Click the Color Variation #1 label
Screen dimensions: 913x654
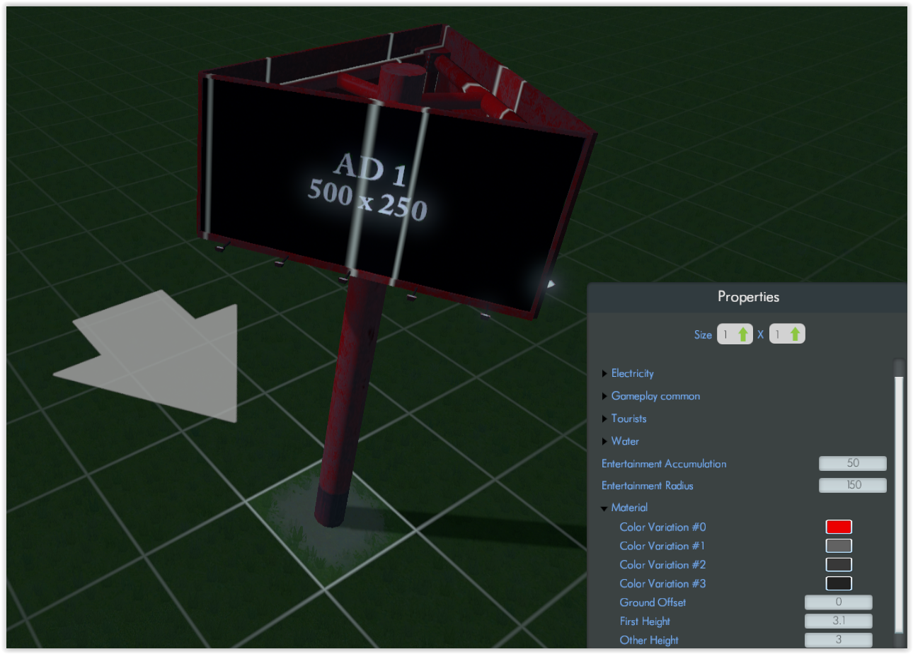pyautogui.click(x=662, y=546)
